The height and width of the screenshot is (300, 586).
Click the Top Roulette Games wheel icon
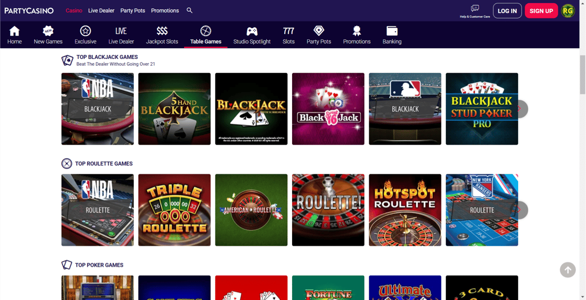[x=67, y=164]
